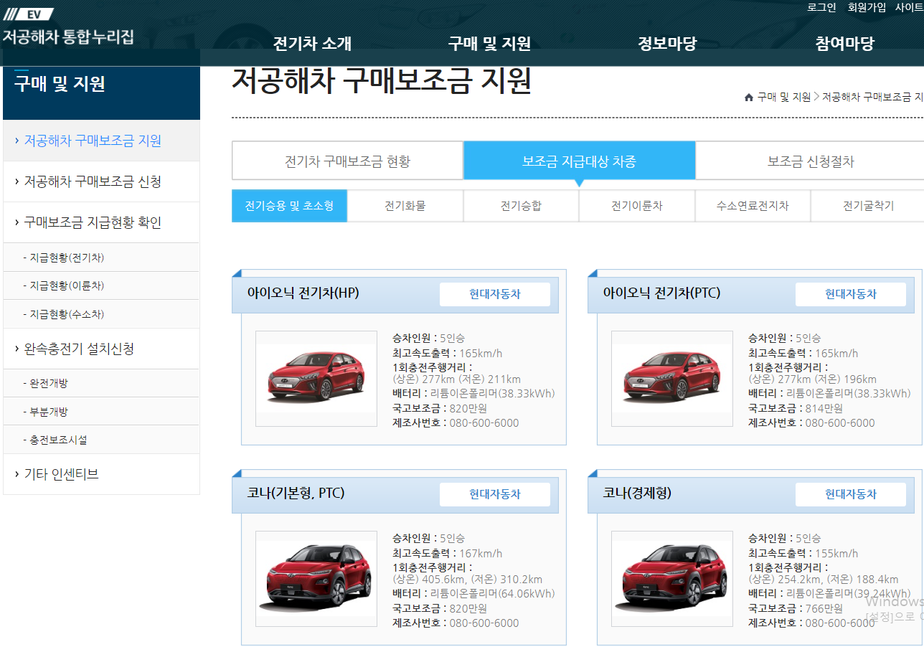Click the EV 저공해차 통합누리집 logo
Image resolution: width=924 pixels, height=647 pixels.
pyautogui.click(x=67, y=27)
